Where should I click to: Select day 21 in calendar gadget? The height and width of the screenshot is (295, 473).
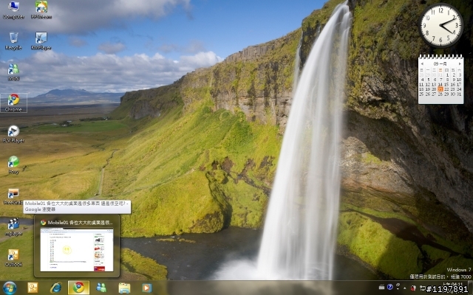click(440, 89)
